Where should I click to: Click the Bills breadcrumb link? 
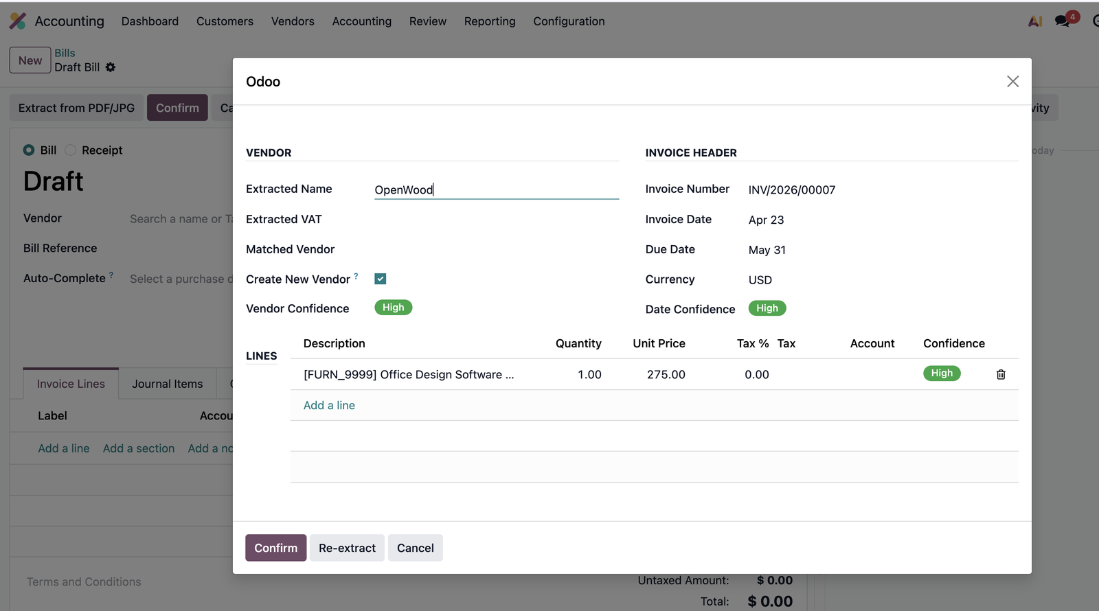(65, 53)
